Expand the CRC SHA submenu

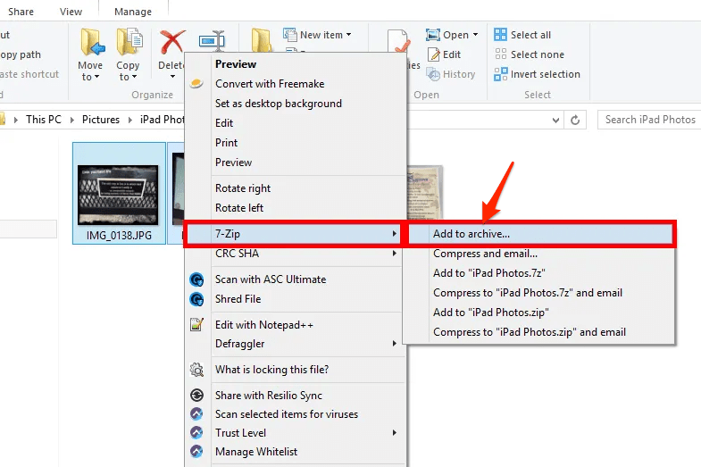coord(295,254)
